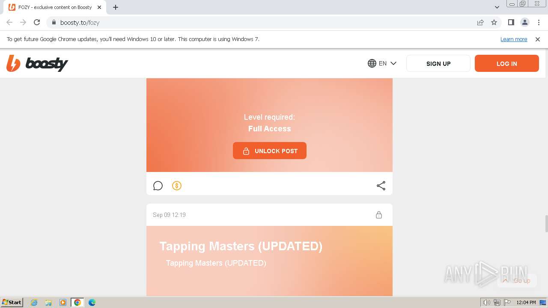
Task: Open the network tray icon
Action: click(x=497, y=302)
